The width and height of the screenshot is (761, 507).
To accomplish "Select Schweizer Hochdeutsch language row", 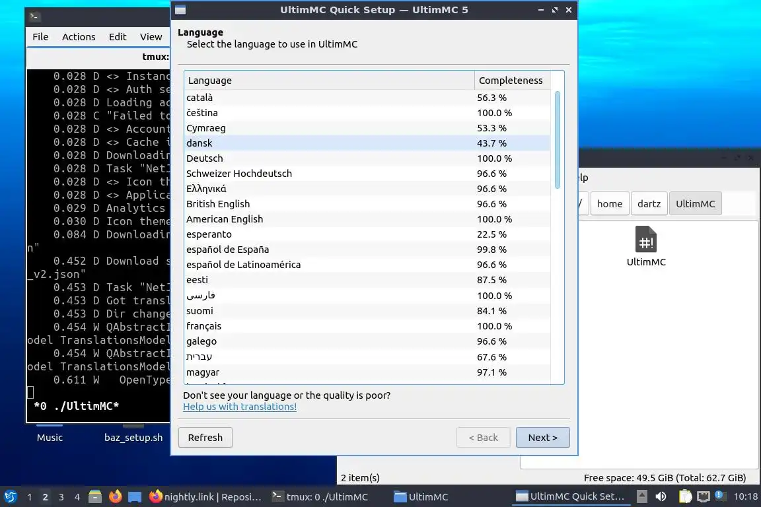I will click(x=367, y=173).
